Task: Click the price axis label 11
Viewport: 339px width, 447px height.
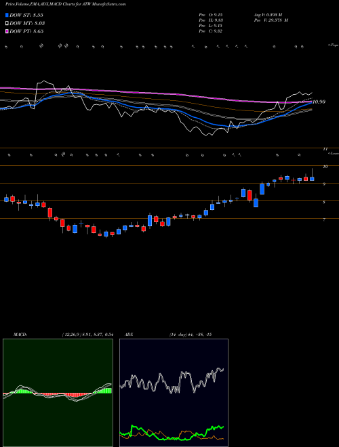Action: (x=325, y=149)
